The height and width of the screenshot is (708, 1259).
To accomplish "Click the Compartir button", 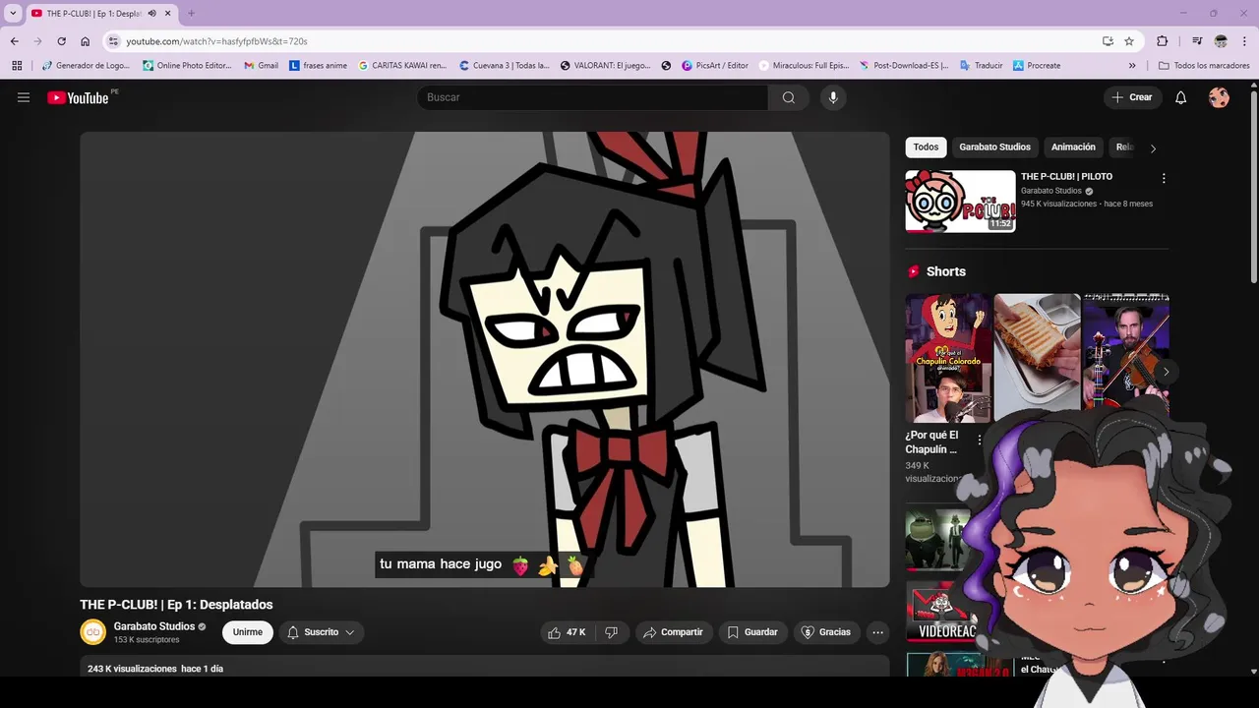I will [673, 632].
